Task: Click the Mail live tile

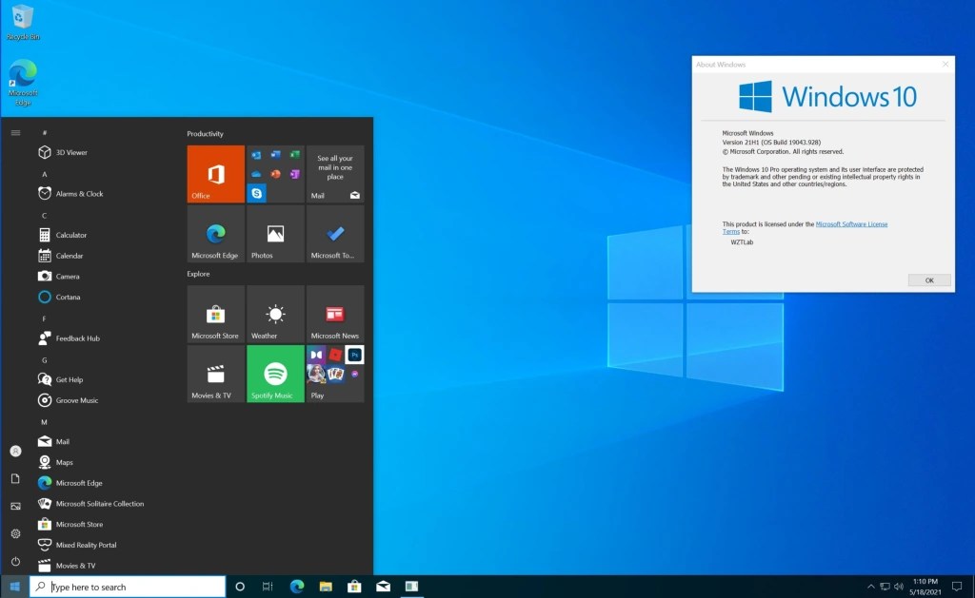Action: [x=335, y=174]
